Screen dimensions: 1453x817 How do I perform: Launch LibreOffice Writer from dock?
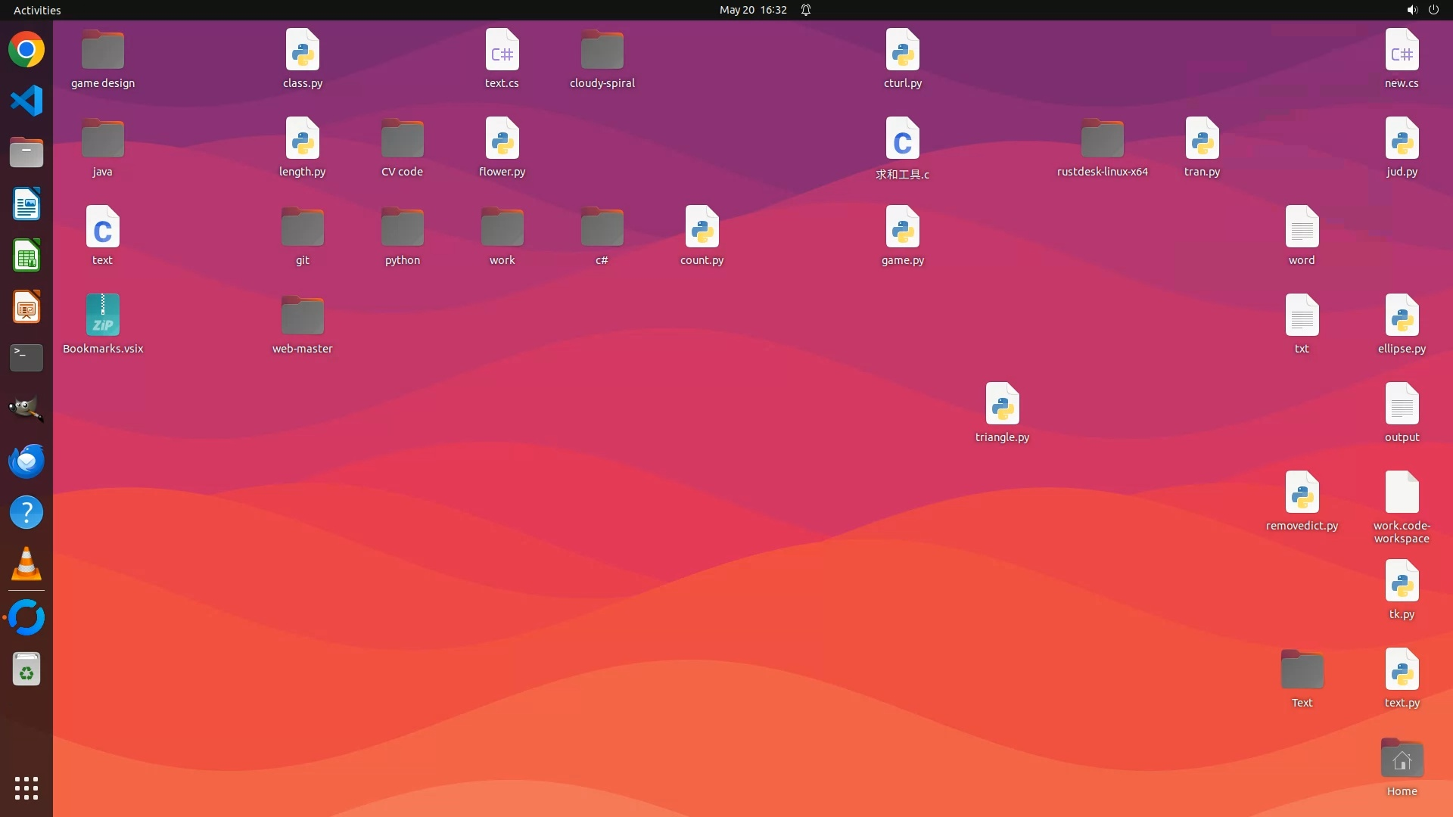(26, 204)
